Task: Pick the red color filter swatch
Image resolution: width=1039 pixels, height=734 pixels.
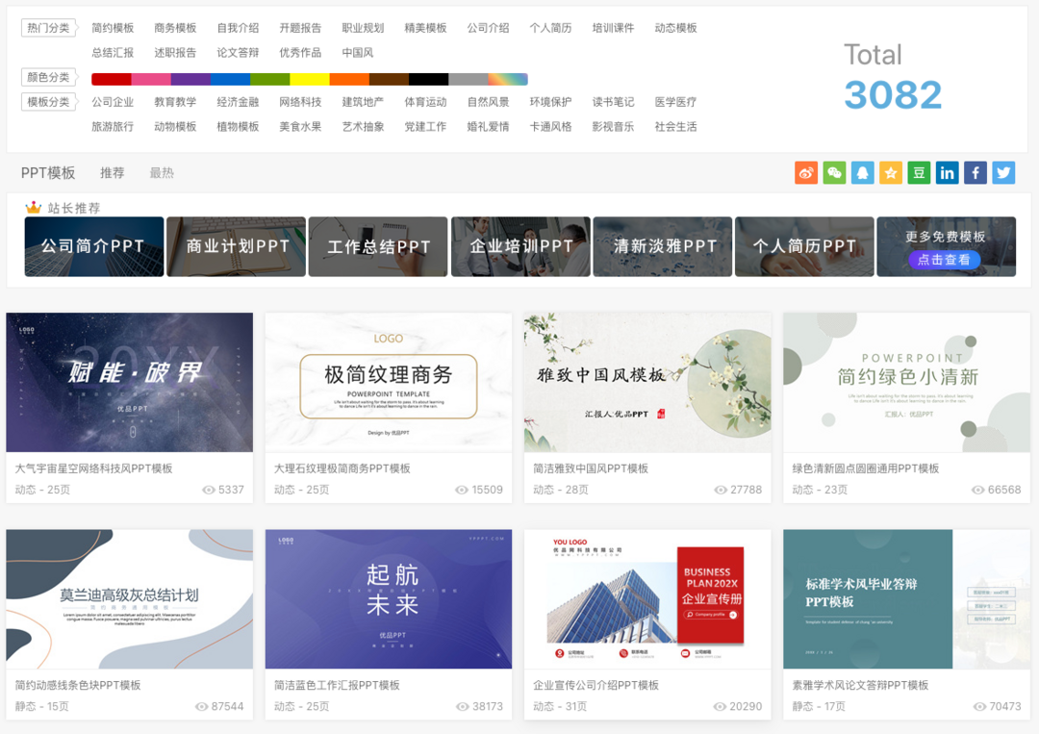Action: tap(111, 79)
